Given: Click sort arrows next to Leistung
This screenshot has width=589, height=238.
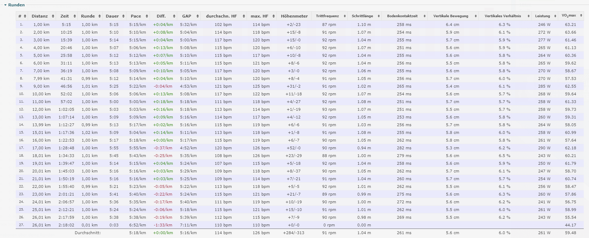Looking at the screenshot, I should [555, 16].
